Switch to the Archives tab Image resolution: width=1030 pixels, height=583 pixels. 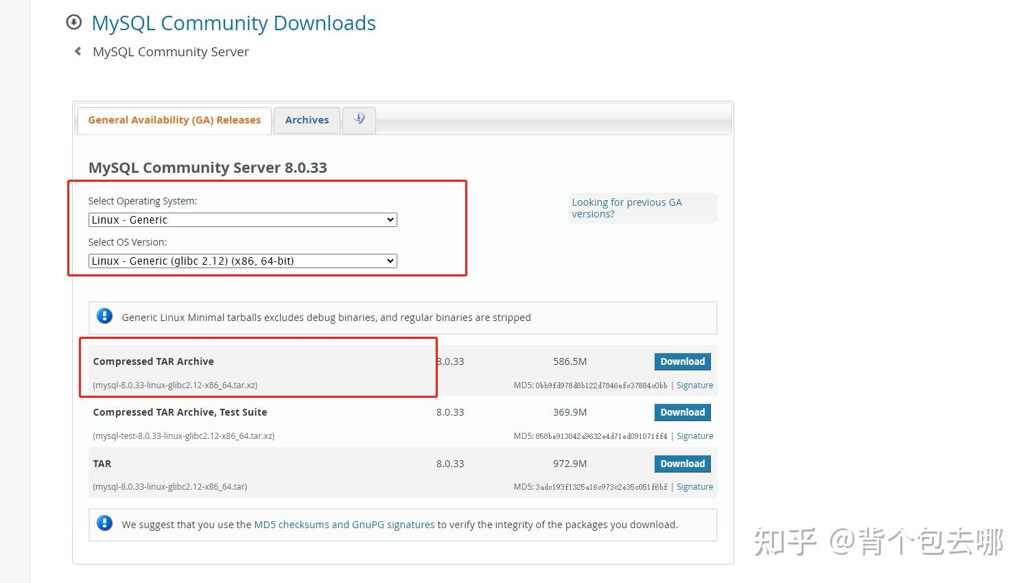tap(307, 120)
